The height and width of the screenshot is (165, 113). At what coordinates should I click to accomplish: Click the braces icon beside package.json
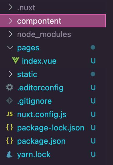[10, 141]
